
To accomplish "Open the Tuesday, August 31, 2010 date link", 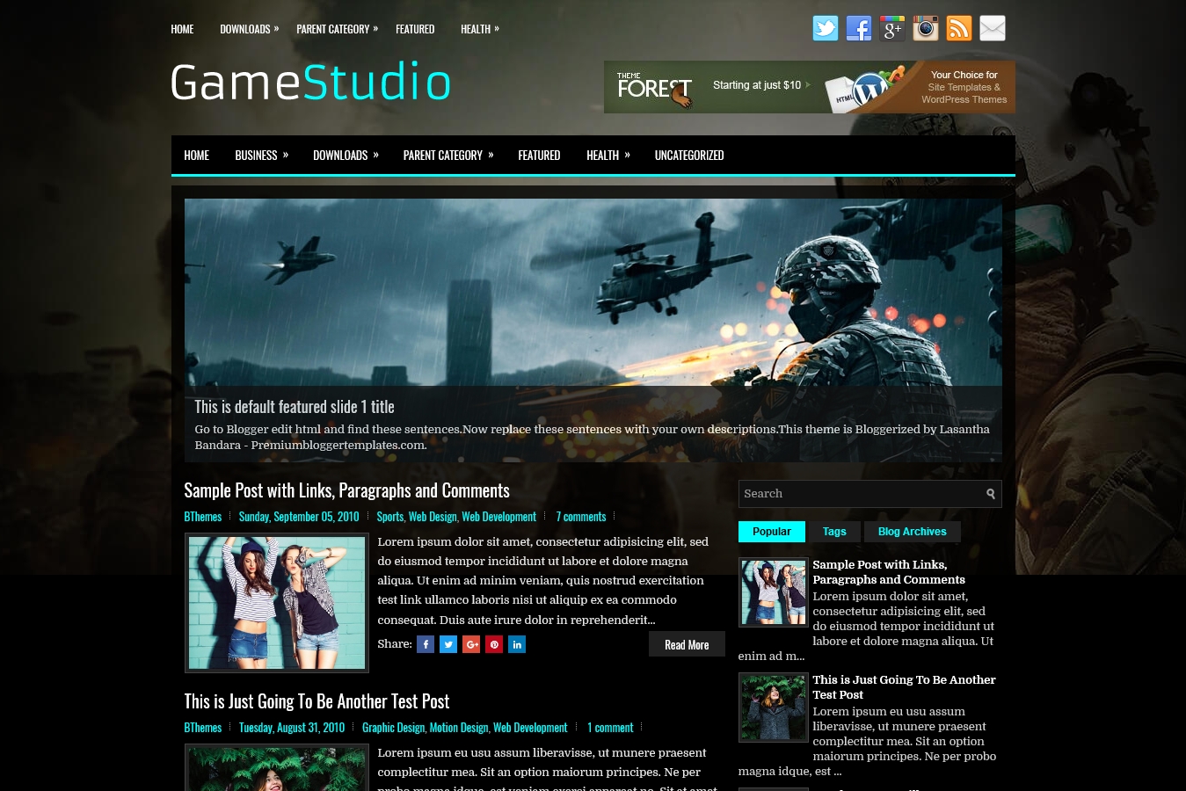I will tap(292, 728).
